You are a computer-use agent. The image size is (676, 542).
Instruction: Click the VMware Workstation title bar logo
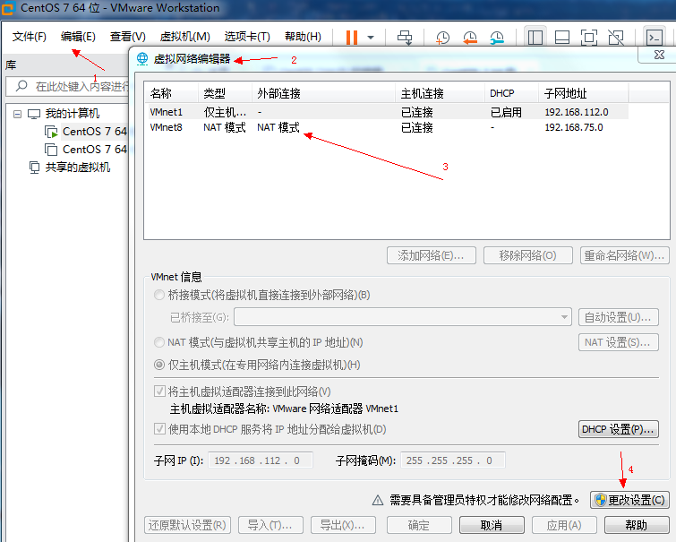9,9
